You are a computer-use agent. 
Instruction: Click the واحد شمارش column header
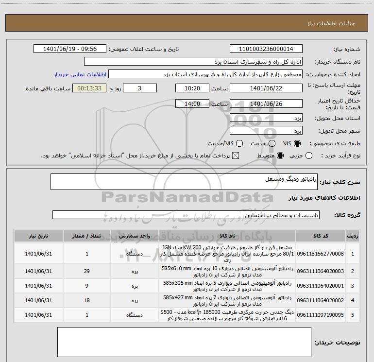pyautogui.click(x=135, y=236)
